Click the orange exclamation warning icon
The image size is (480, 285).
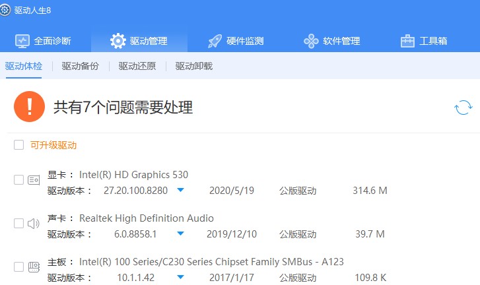pyautogui.click(x=30, y=107)
